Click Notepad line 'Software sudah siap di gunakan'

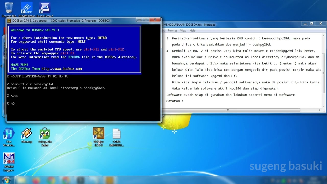230,95
